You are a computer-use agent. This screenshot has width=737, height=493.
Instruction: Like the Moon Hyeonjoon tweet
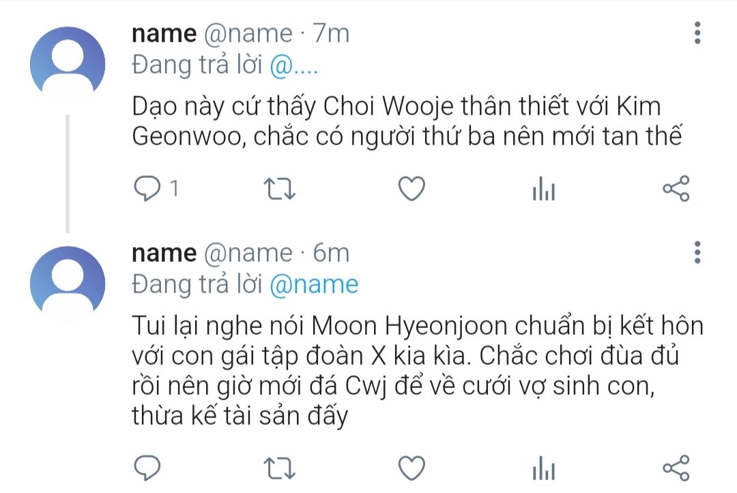coord(411,468)
